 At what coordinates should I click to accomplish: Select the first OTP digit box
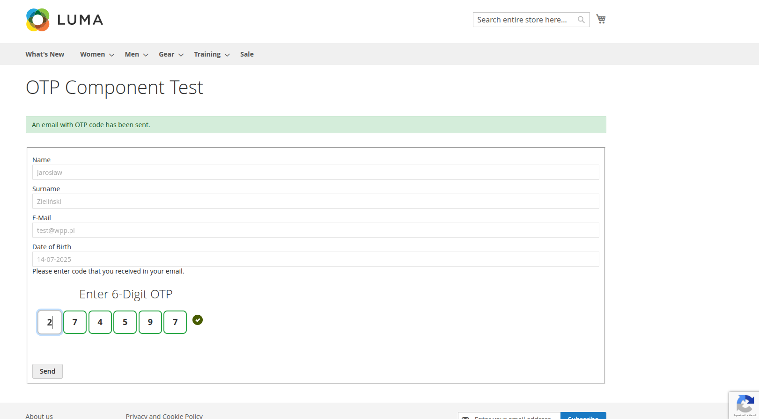[50, 322]
